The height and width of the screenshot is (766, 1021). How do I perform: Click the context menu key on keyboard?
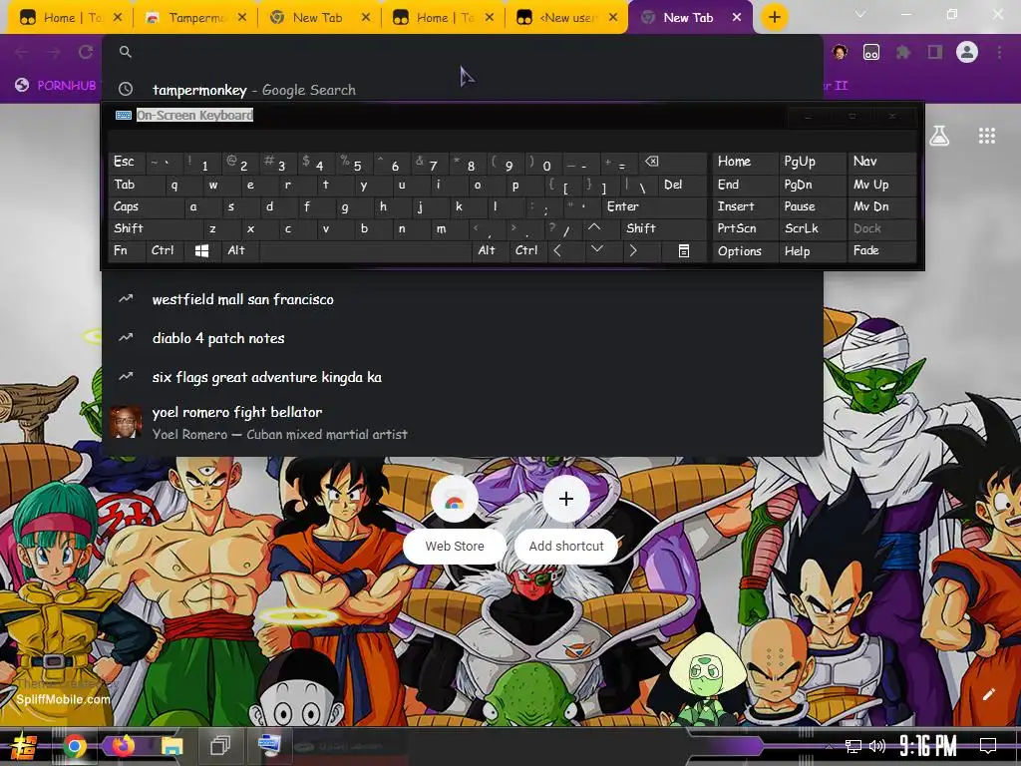(684, 250)
